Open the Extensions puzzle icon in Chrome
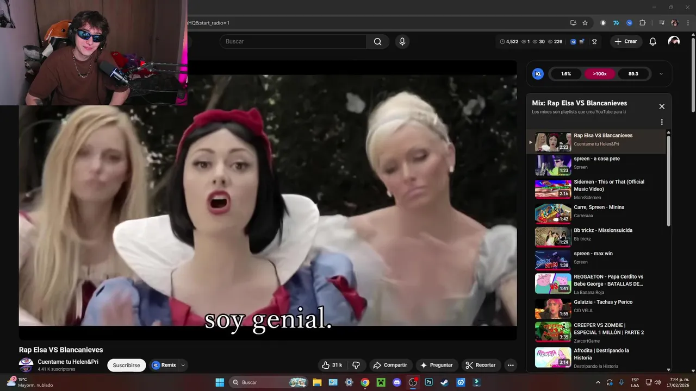Screen dimensions: 696x391 [642, 23]
